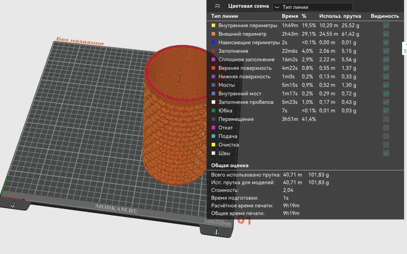Toggle Юбка visibility checkbox
The width and height of the screenshot is (407, 254).
click(x=386, y=111)
